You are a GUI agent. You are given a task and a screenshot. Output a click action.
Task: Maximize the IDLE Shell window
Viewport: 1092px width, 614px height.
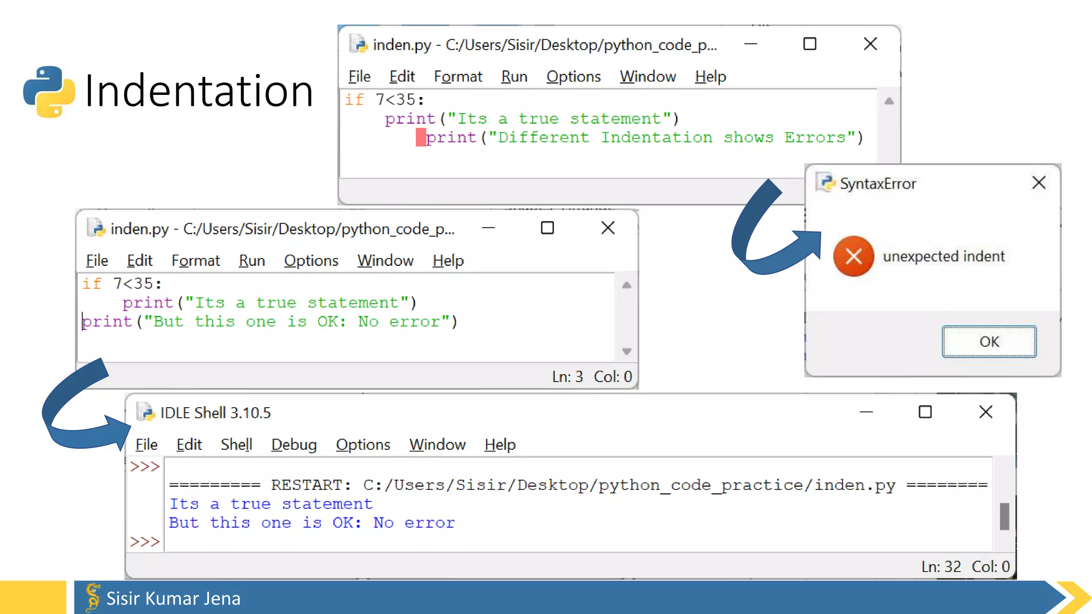point(925,412)
